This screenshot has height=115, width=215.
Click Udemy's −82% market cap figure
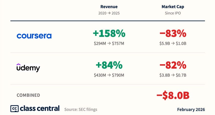(x=173, y=65)
